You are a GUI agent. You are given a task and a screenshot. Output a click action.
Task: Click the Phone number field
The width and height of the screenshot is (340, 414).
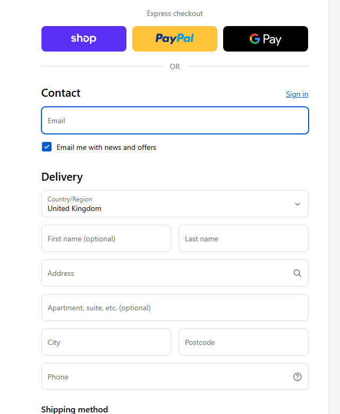(165, 377)
